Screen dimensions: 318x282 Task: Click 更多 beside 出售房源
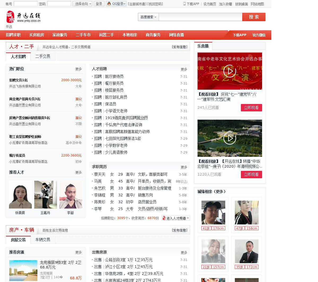(x=184, y=253)
